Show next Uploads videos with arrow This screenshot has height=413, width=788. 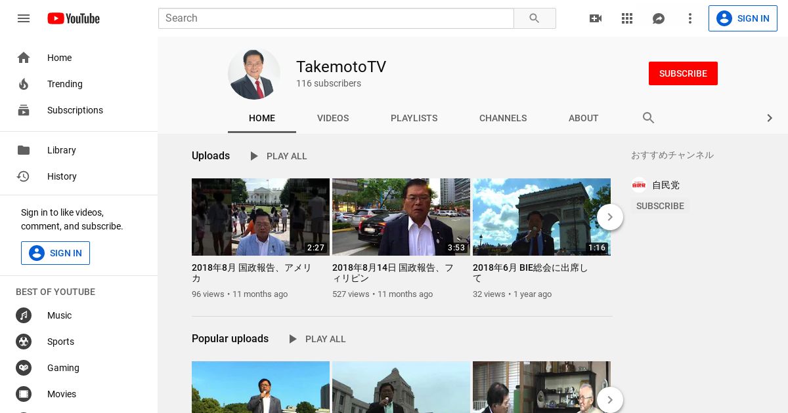tap(610, 217)
